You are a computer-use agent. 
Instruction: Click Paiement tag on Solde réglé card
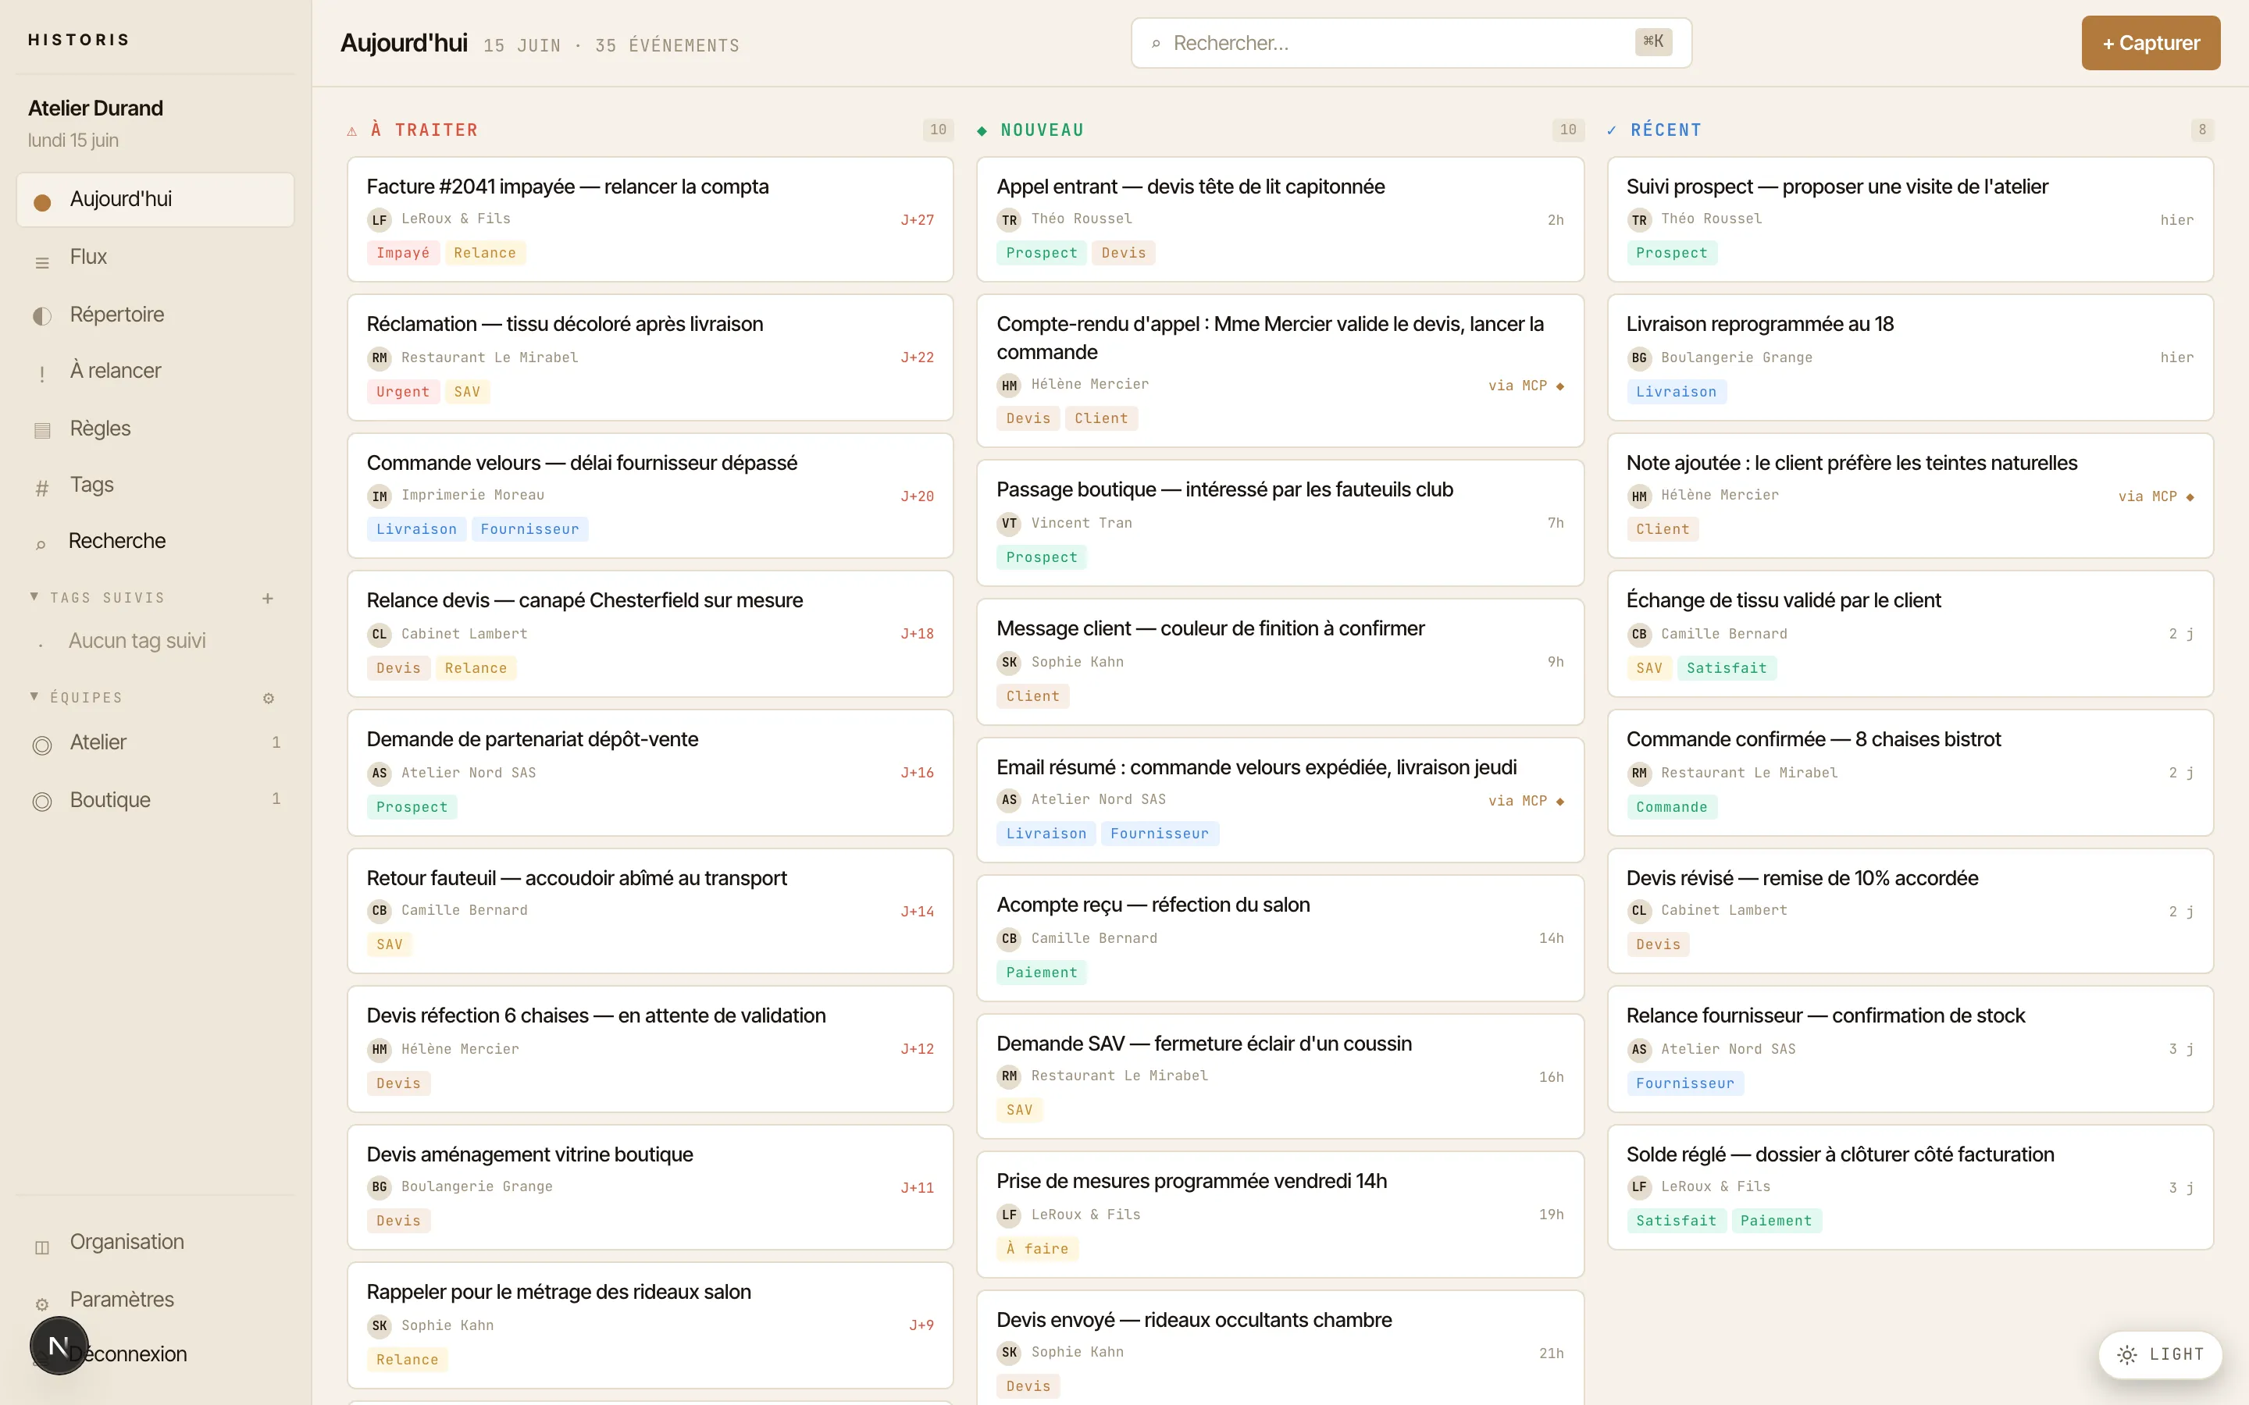pyautogui.click(x=1776, y=1221)
